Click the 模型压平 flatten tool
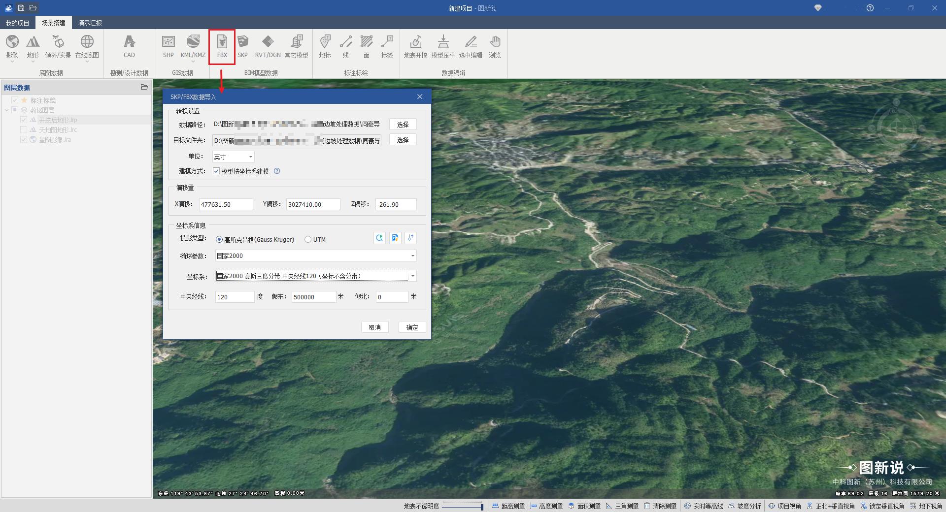The image size is (946, 512). tap(443, 46)
